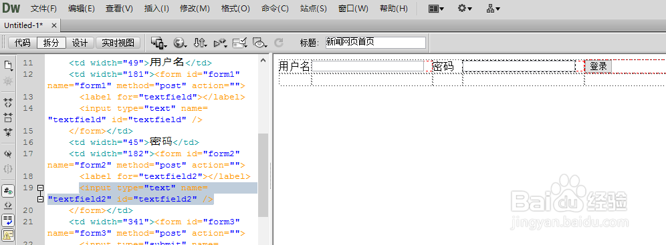Switch to 拆分 view

point(51,43)
